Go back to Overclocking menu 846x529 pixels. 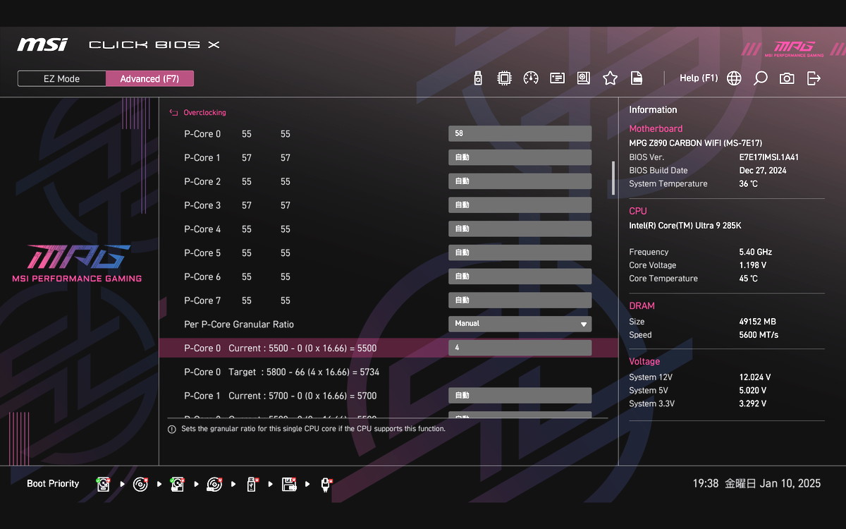tap(204, 112)
